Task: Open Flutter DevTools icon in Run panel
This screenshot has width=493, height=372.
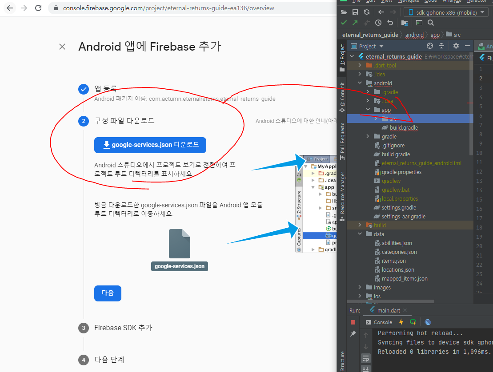Action: [428, 322]
